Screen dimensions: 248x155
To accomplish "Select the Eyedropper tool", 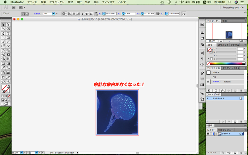I will click(x=3, y=68).
